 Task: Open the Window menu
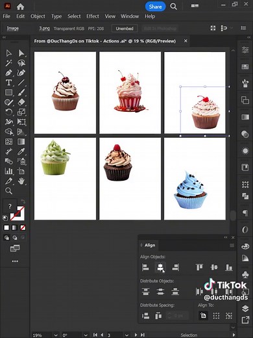pyautogui.click(x=130, y=16)
